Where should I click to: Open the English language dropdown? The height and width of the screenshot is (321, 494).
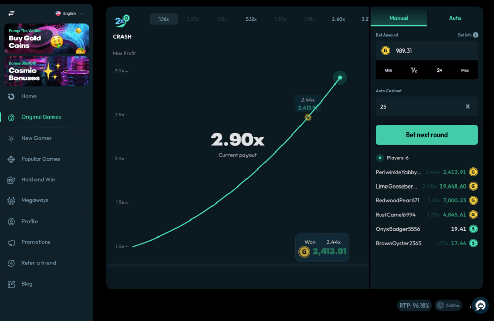coord(69,13)
